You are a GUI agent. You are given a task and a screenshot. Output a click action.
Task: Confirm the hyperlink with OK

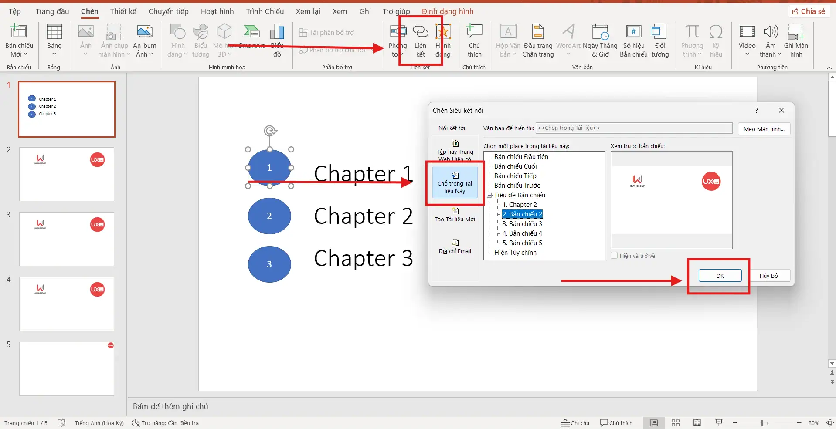click(720, 275)
